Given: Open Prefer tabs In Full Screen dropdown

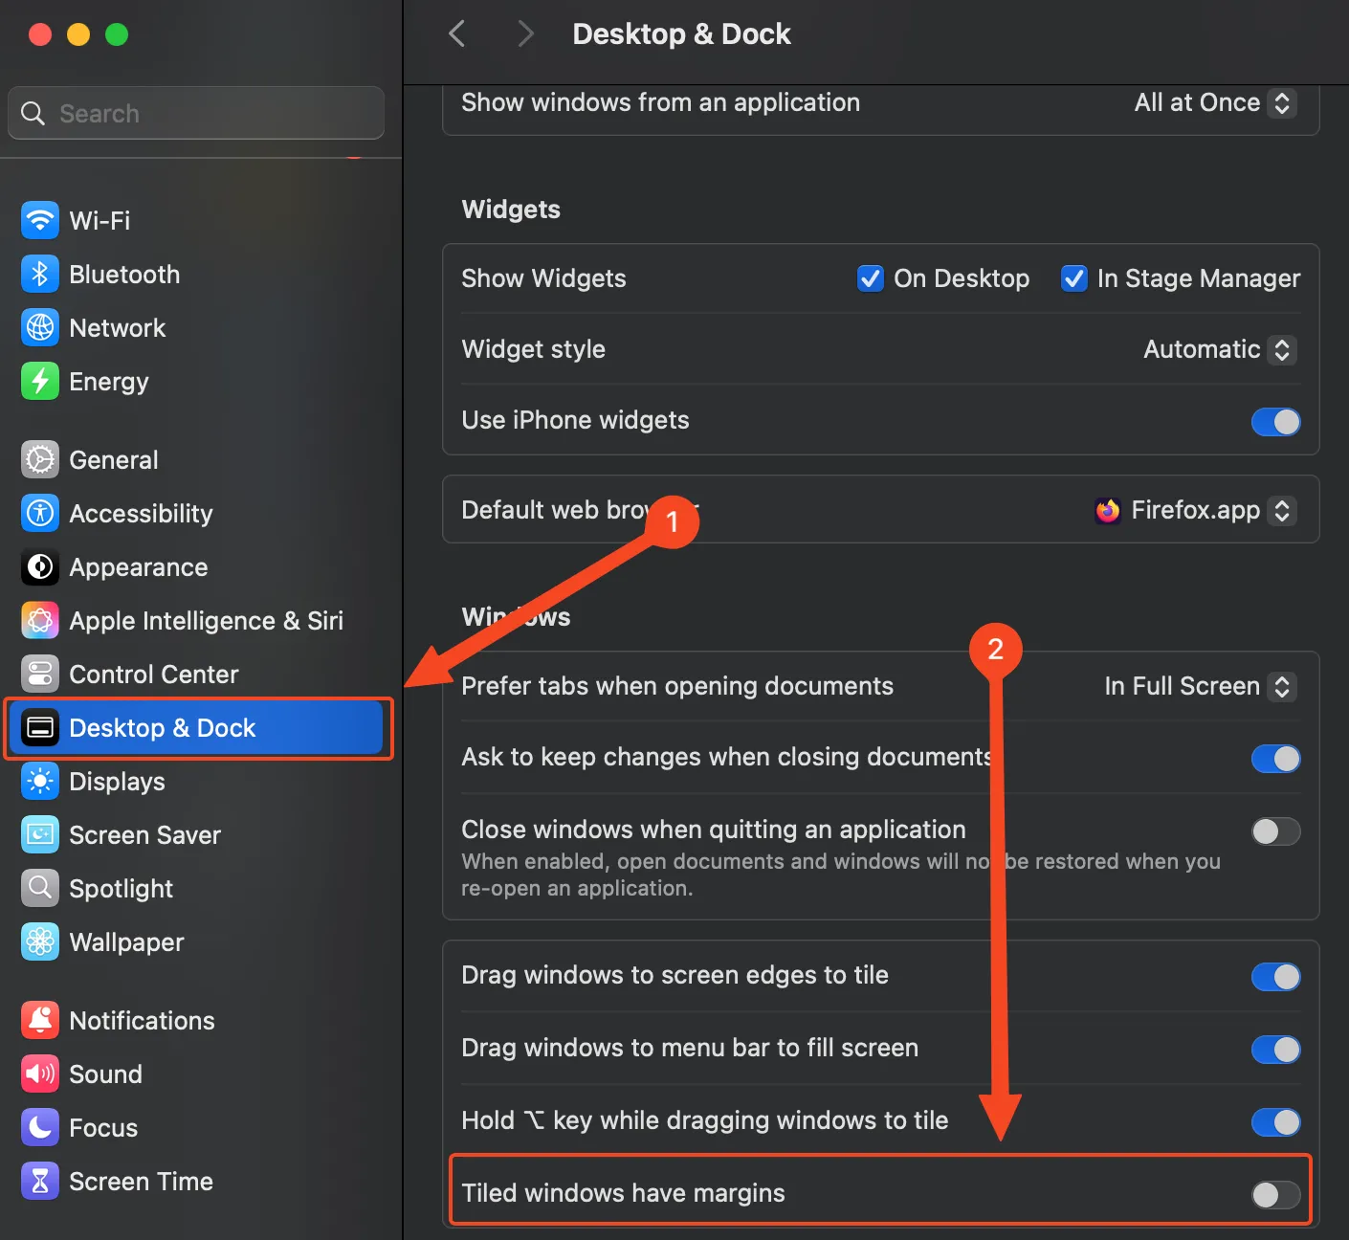Looking at the screenshot, I should point(1200,687).
